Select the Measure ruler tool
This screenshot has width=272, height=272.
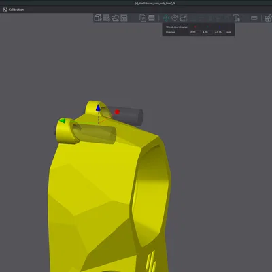tap(254, 18)
